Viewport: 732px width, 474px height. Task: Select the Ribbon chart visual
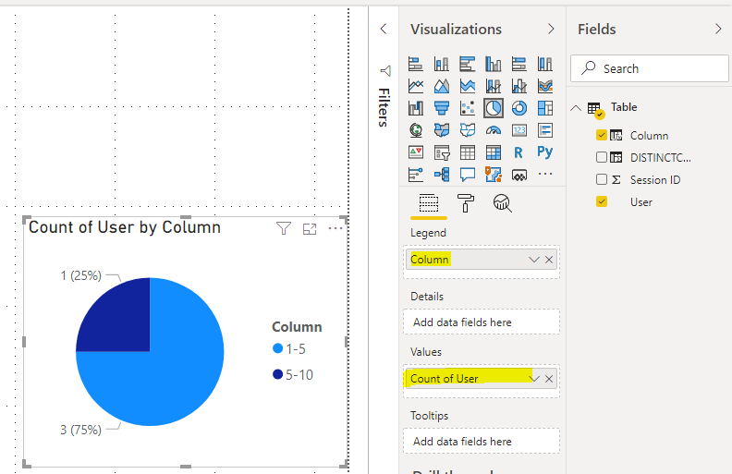[x=545, y=86]
